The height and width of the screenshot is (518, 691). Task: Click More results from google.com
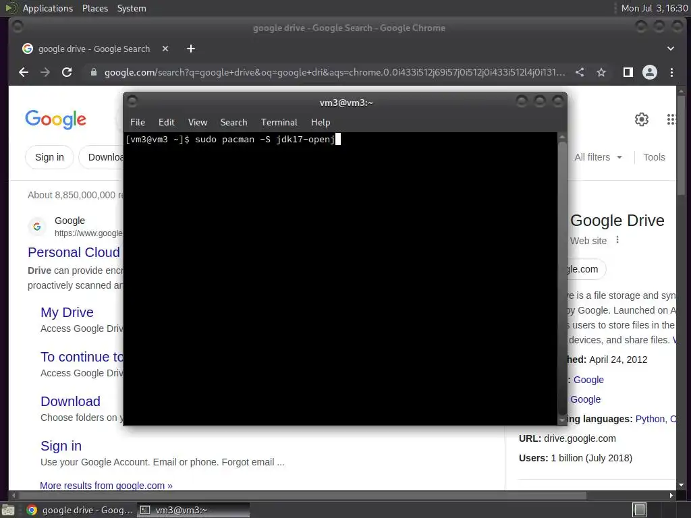(106, 486)
